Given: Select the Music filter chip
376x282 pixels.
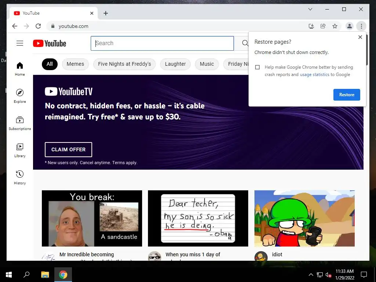Looking at the screenshot, I should tap(207, 64).
